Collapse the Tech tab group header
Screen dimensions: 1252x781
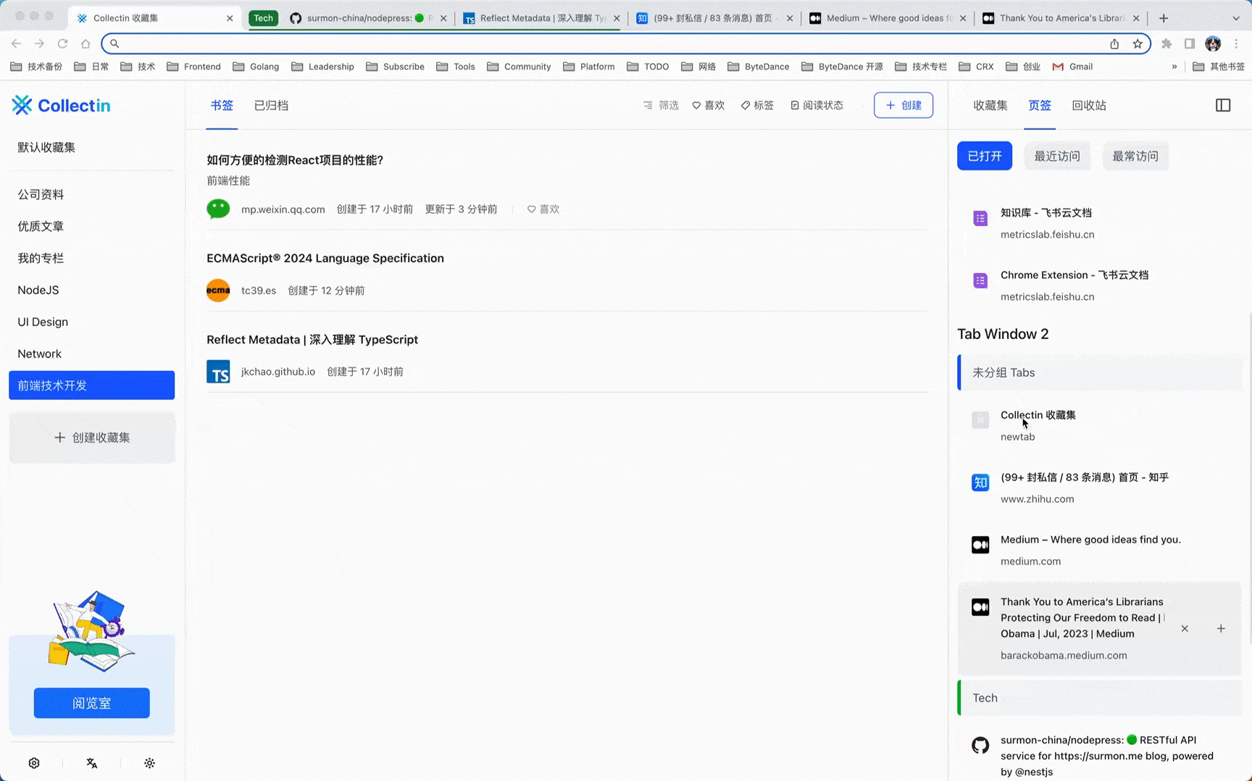(x=1100, y=698)
